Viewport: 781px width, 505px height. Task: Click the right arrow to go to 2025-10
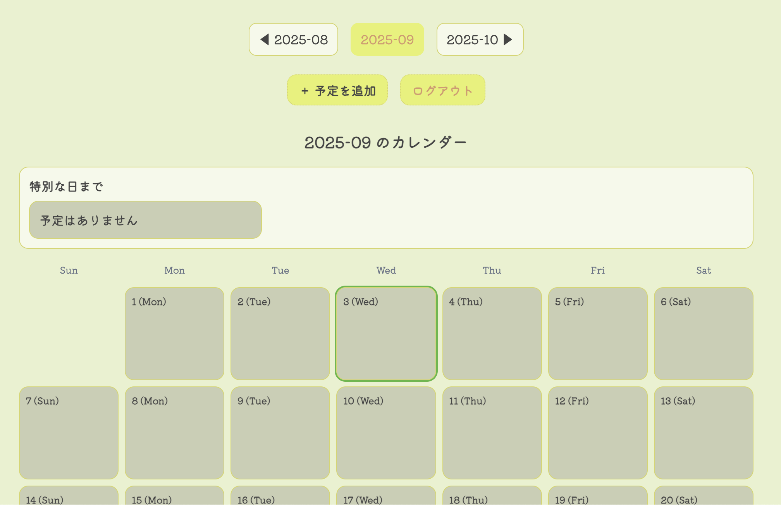point(508,39)
